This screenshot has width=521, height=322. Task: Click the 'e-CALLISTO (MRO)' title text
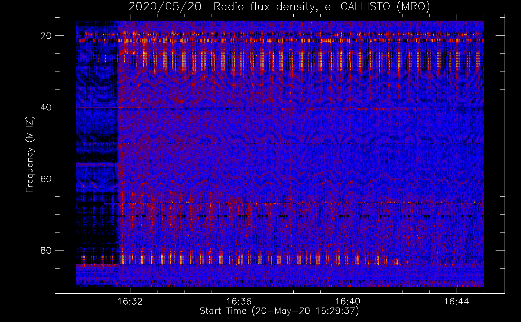pos(377,7)
